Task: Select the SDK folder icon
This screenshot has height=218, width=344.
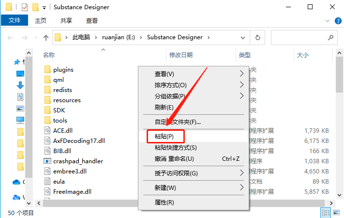Action: click(x=47, y=110)
